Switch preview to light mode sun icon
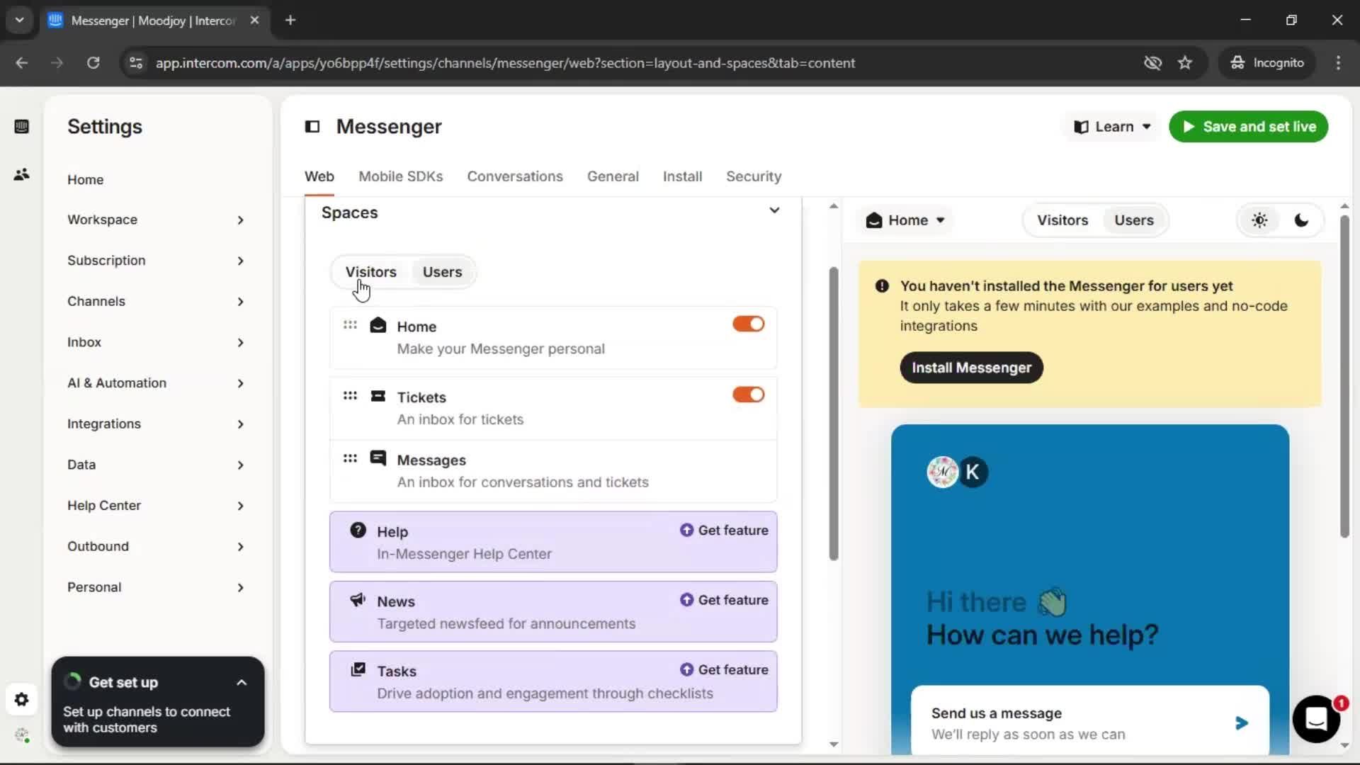1360x765 pixels. (x=1259, y=220)
